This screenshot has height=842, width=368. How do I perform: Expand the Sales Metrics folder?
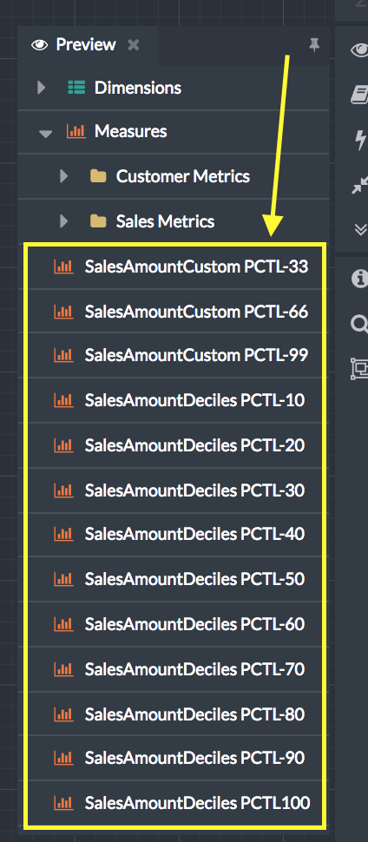click(x=63, y=220)
